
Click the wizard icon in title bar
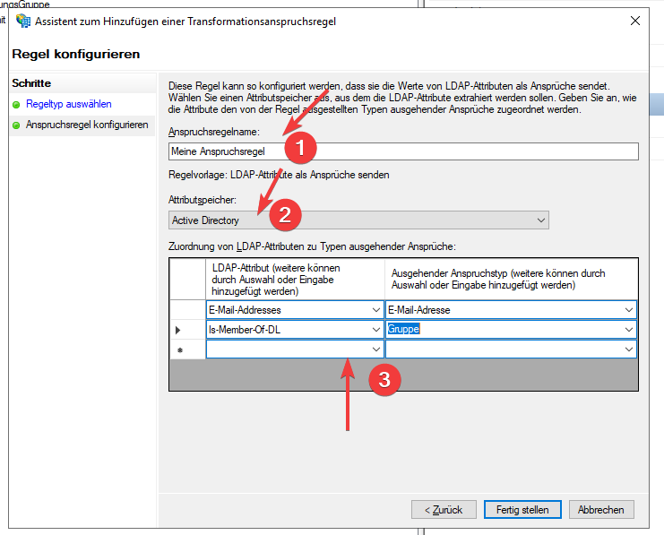(x=24, y=22)
